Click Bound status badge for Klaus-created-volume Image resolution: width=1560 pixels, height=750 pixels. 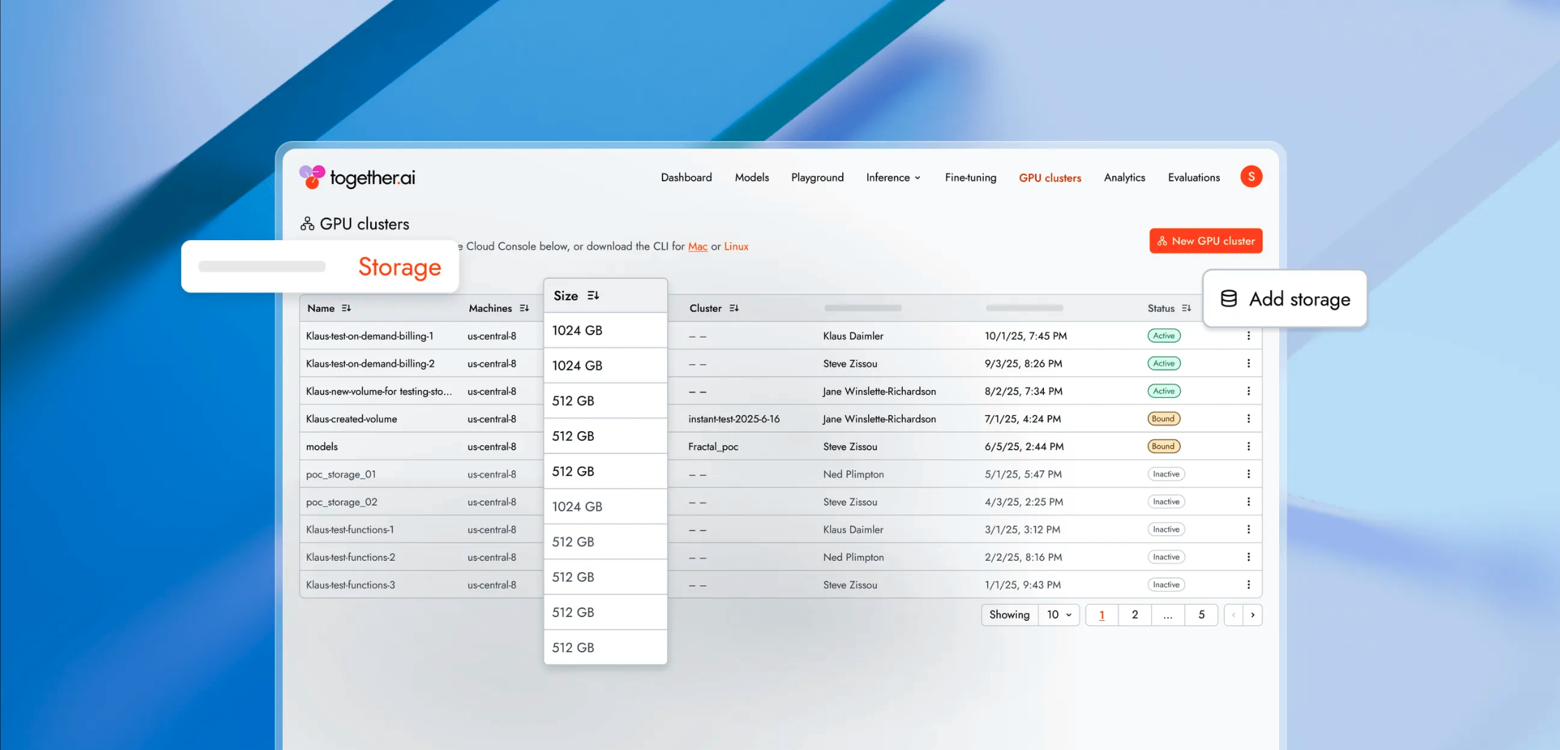1163,419
